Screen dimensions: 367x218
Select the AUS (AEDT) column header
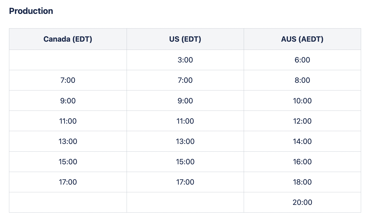302,39
